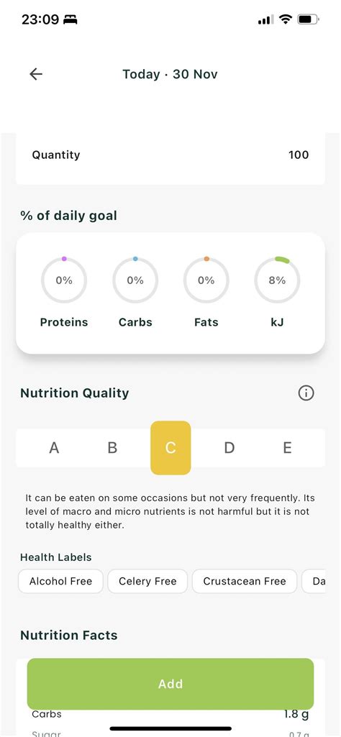Tap the kJ 8% progress ring

click(277, 280)
